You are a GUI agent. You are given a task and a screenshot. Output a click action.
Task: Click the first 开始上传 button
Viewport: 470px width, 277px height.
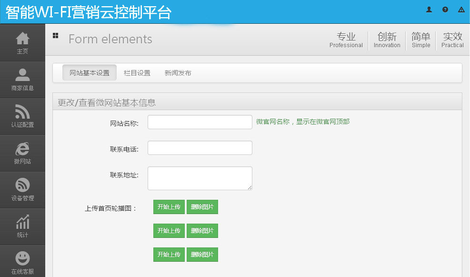(x=169, y=207)
